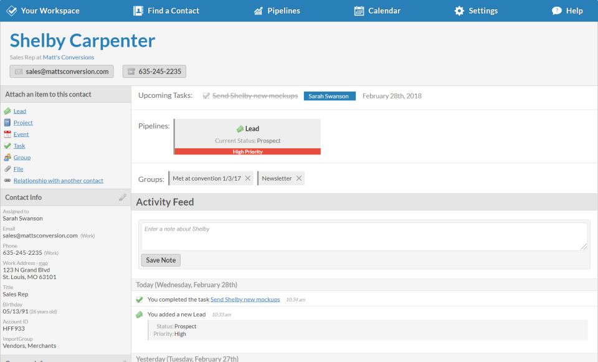Open the Lead pipeline card title

(x=252, y=128)
